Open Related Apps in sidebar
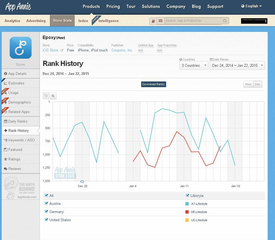275x240 pixels. click(21, 112)
